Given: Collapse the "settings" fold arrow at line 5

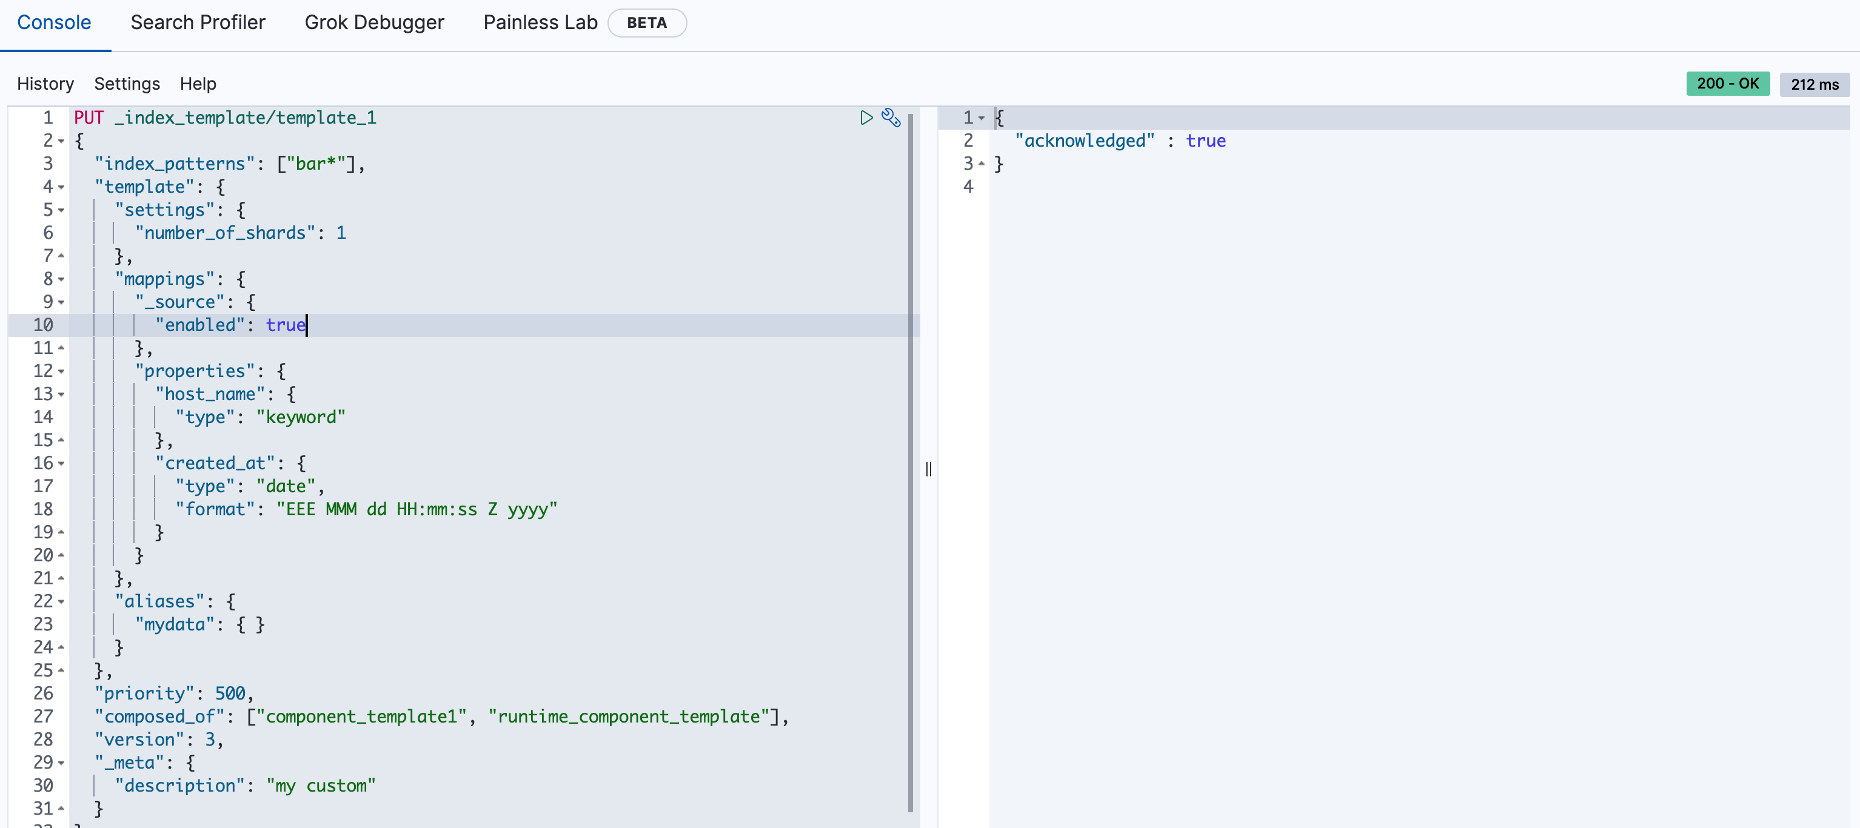Looking at the screenshot, I should [x=61, y=211].
